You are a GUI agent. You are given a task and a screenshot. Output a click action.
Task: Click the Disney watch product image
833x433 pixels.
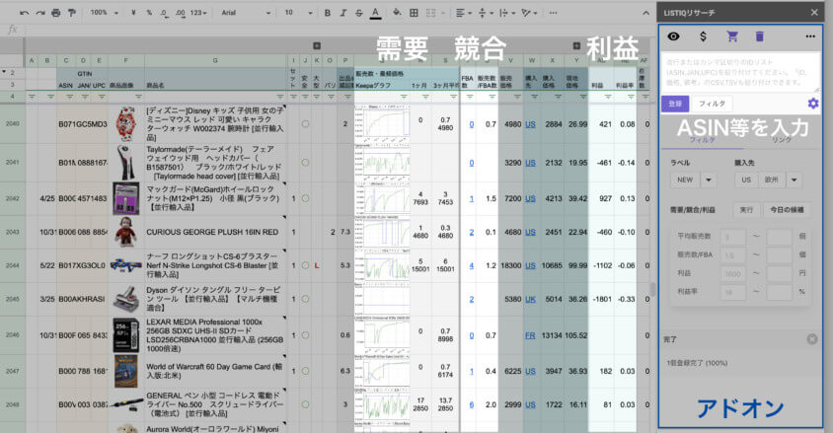[126, 123]
